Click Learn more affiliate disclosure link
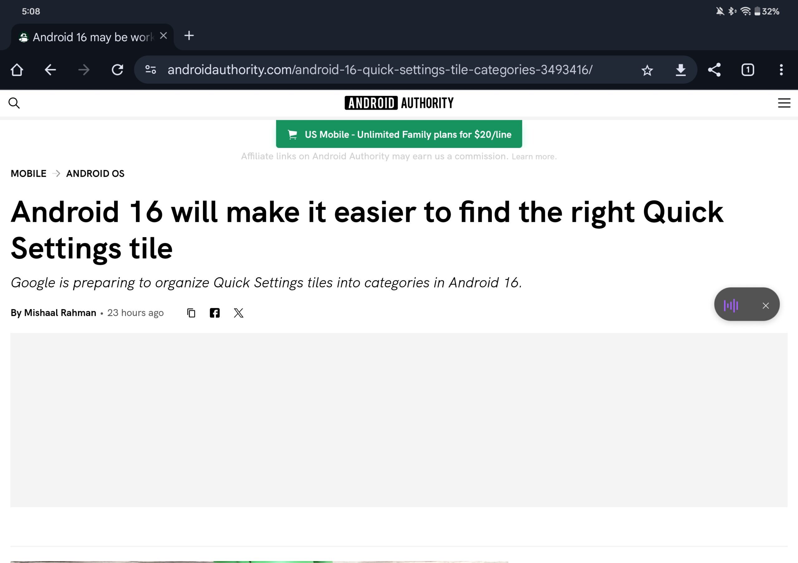The image size is (798, 563). coord(534,156)
